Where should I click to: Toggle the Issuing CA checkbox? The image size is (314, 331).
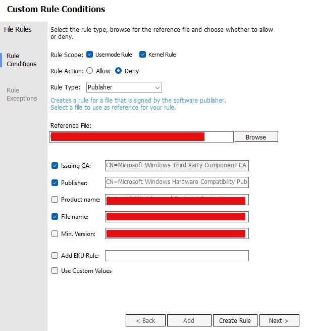pyautogui.click(x=55, y=166)
